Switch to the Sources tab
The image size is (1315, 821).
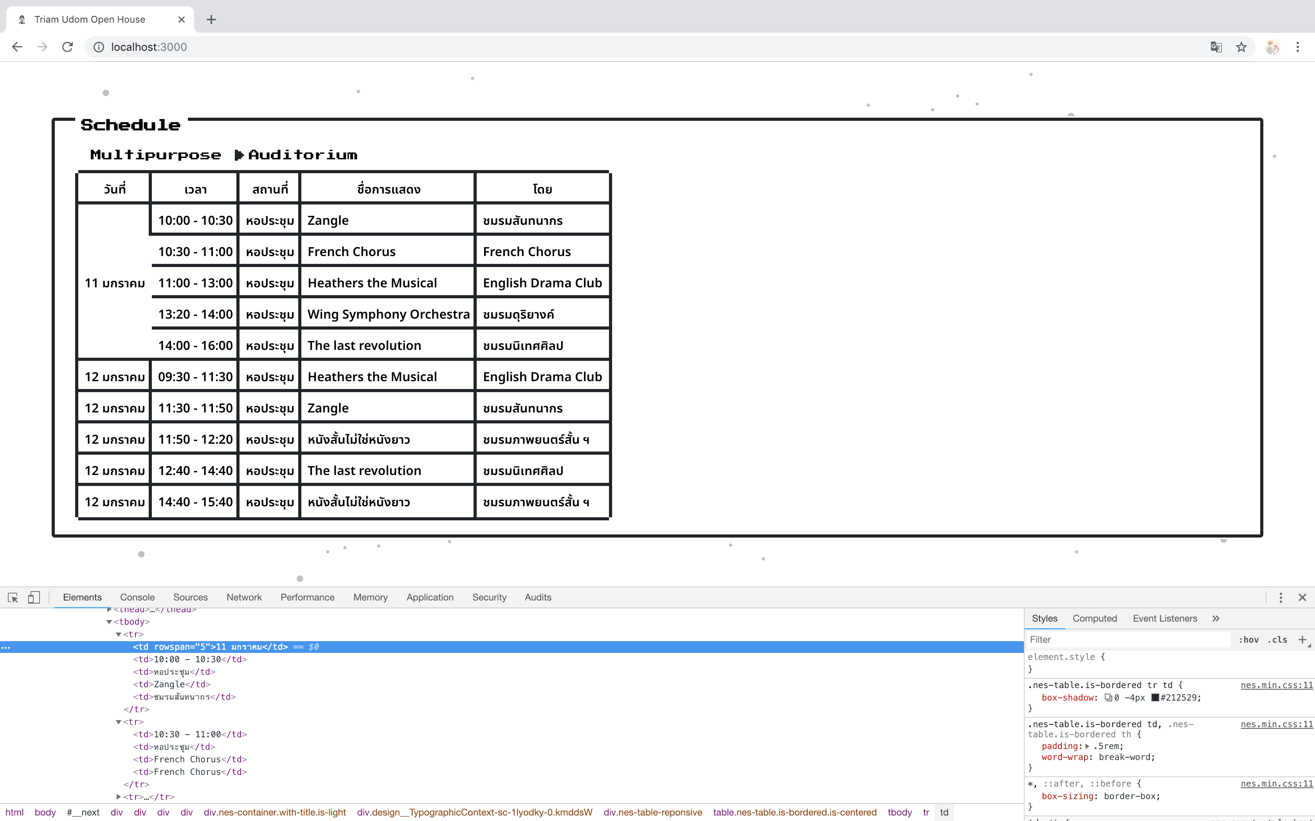click(190, 597)
